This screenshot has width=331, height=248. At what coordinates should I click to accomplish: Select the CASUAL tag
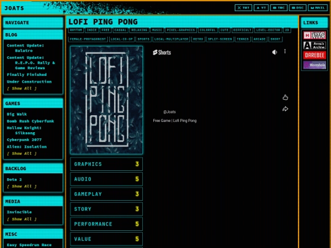coord(120,30)
